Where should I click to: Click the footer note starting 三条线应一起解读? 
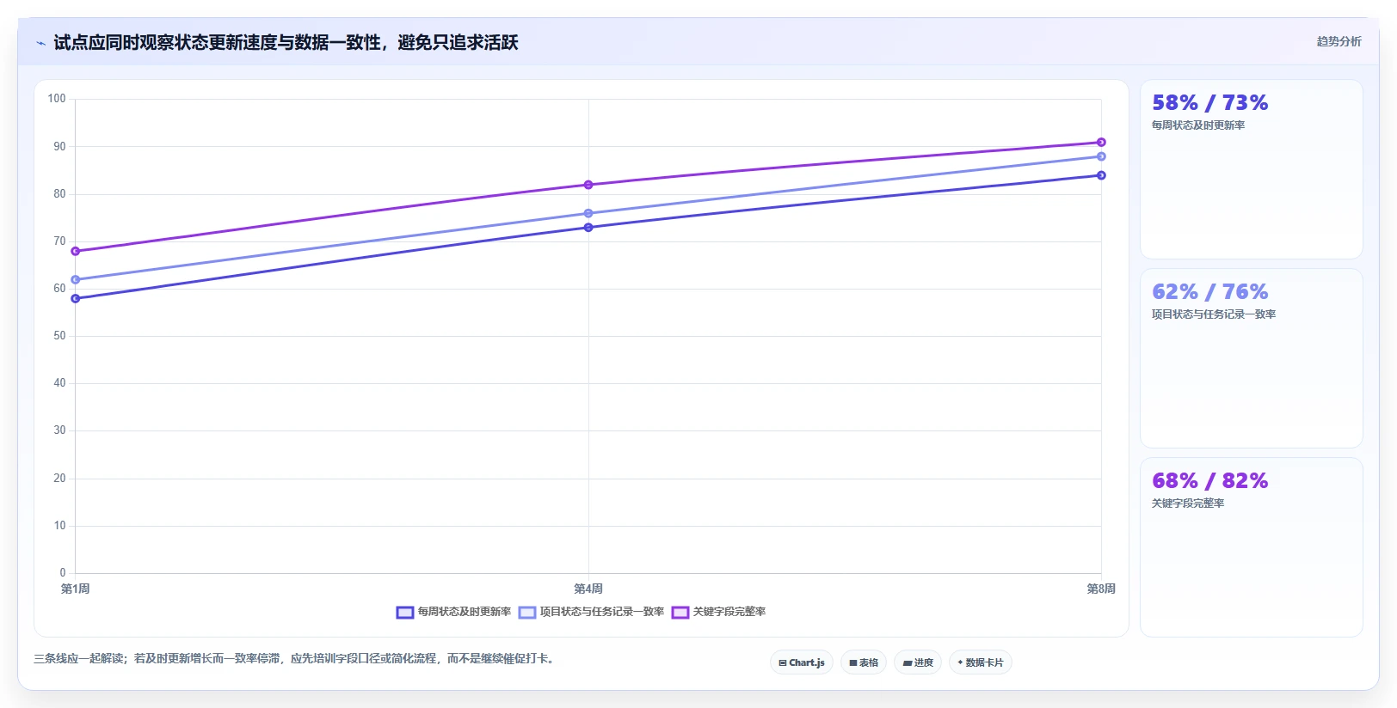coord(296,659)
